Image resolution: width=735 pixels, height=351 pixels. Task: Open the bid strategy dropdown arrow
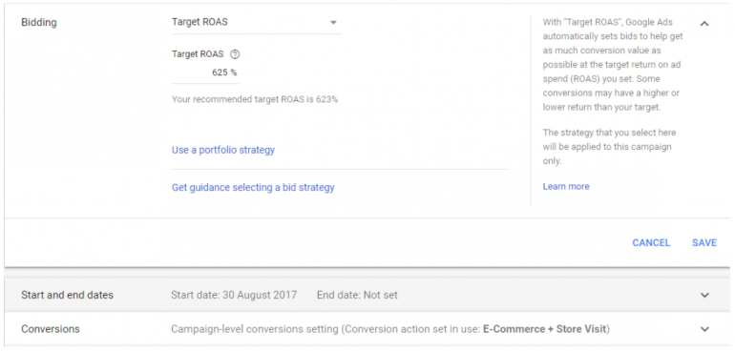click(x=333, y=23)
